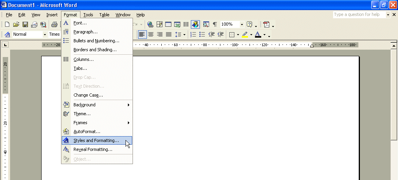Open the Insert menu
The image size is (398, 180).
(52, 15)
